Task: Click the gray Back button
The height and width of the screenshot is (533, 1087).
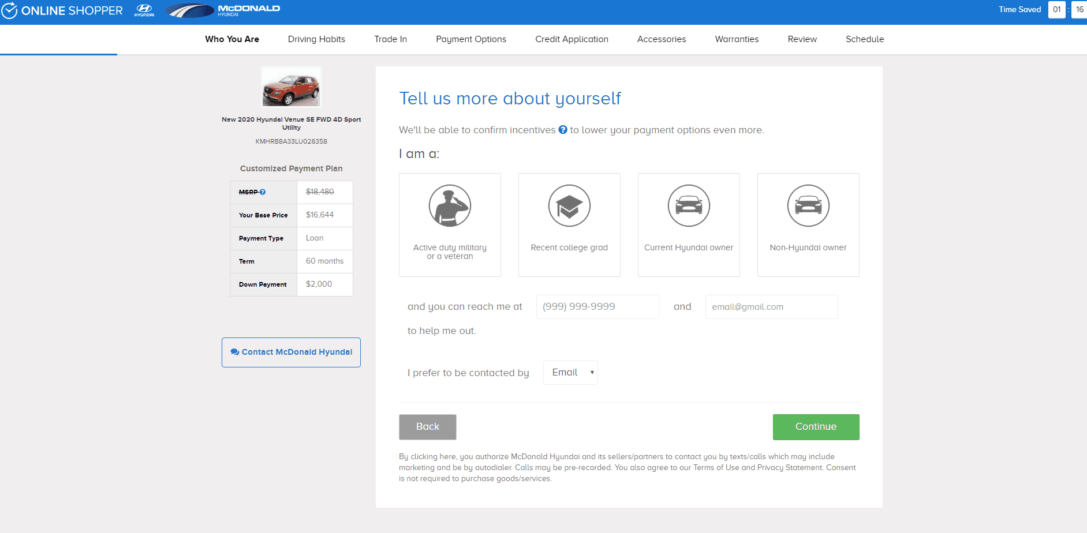Action: 428,427
